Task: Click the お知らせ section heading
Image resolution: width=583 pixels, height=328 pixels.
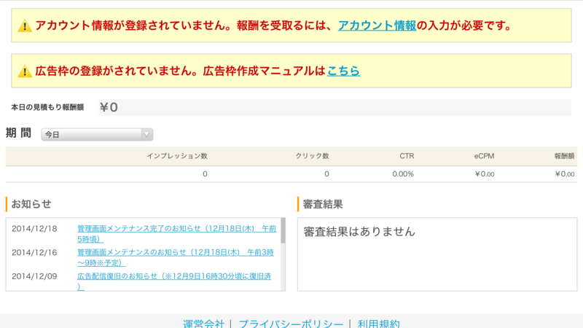Action: (x=31, y=204)
